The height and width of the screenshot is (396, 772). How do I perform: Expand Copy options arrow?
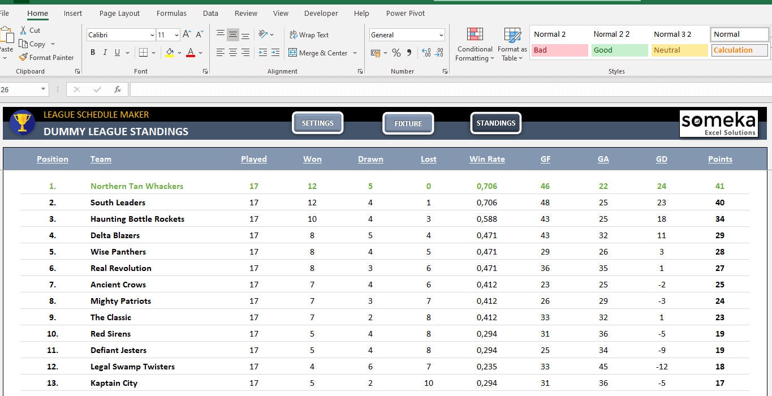pos(53,44)
